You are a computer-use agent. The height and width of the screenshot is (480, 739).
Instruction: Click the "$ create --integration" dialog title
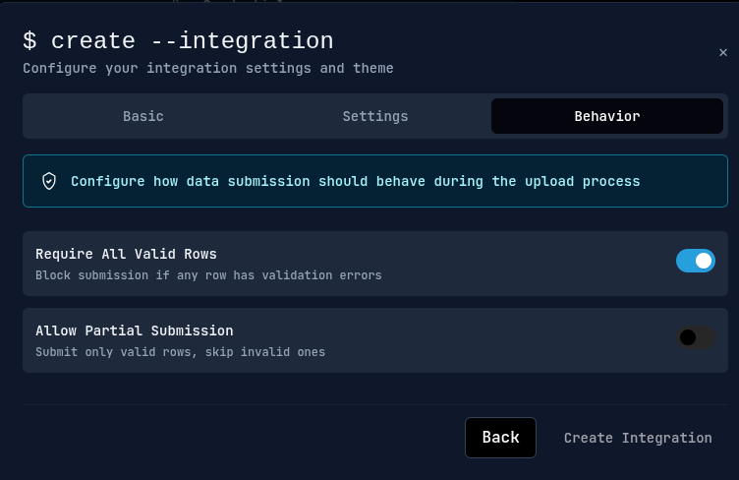[x=178, y=41]
